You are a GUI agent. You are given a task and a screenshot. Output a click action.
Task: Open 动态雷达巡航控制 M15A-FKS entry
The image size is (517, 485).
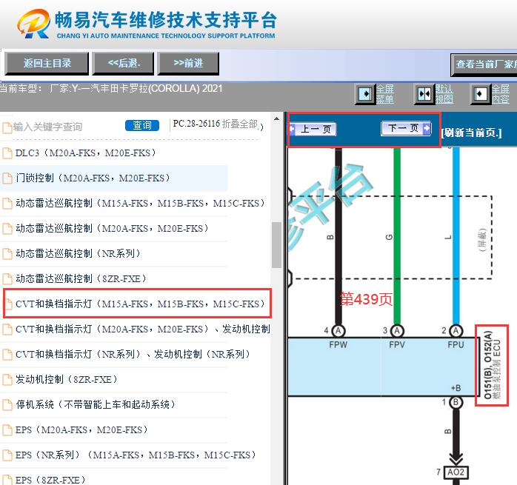pyautogui.click(x=141, y=203)
